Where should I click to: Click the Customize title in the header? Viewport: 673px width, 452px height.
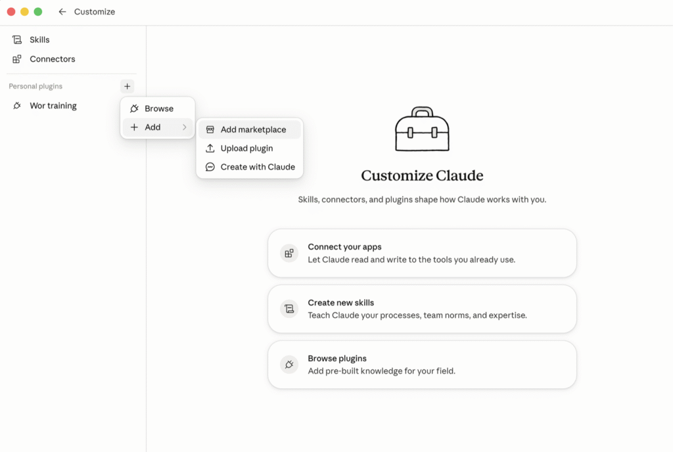click(x=95, y=12)
